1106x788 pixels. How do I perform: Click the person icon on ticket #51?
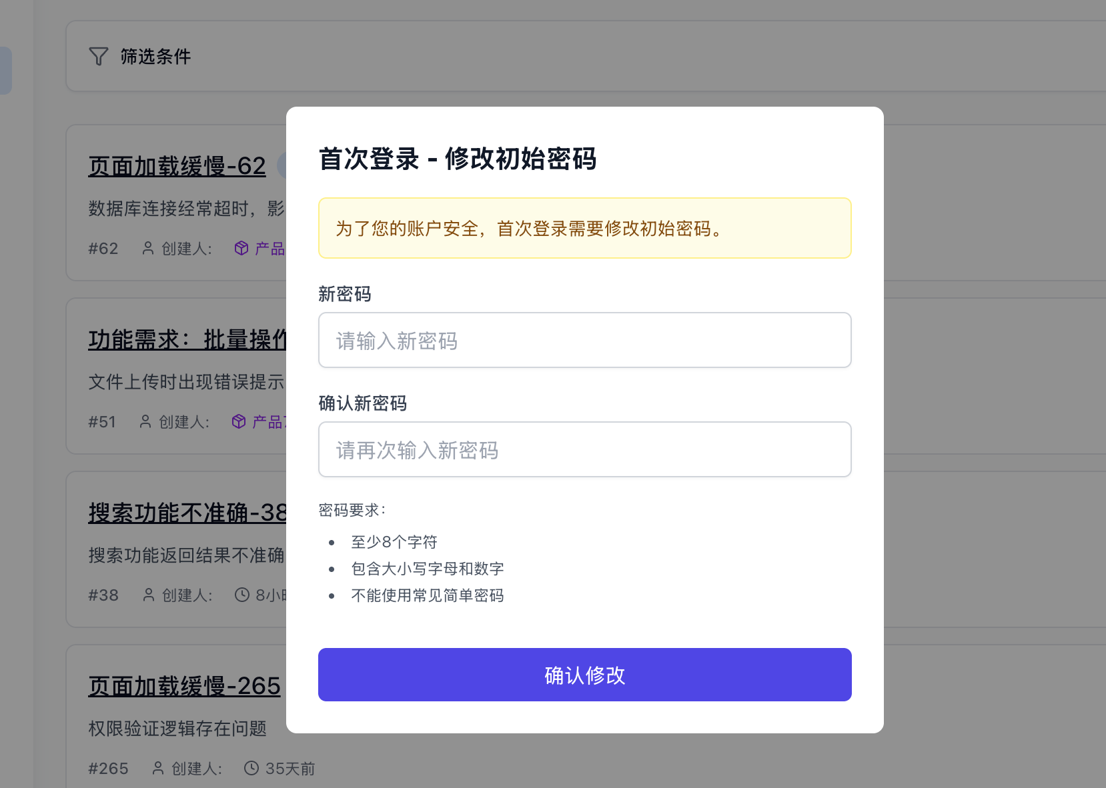145,421
